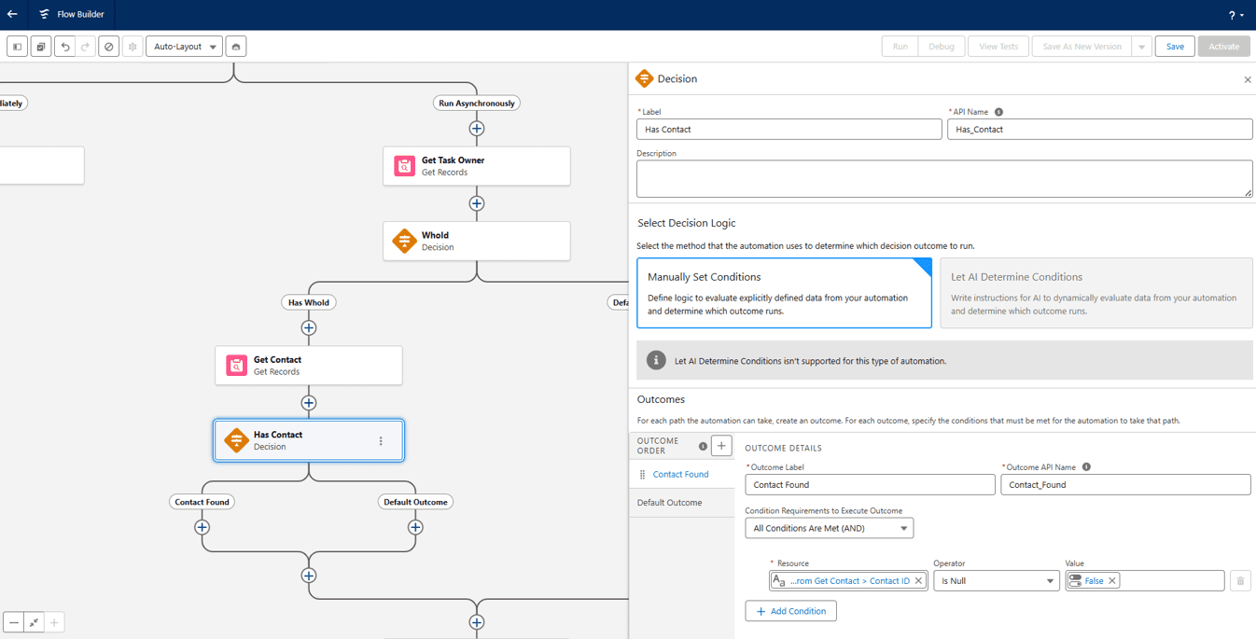This screenshot has width=1256, height=639.
Task: Click the Run Asynchronously path label
Action: [477, 104]
